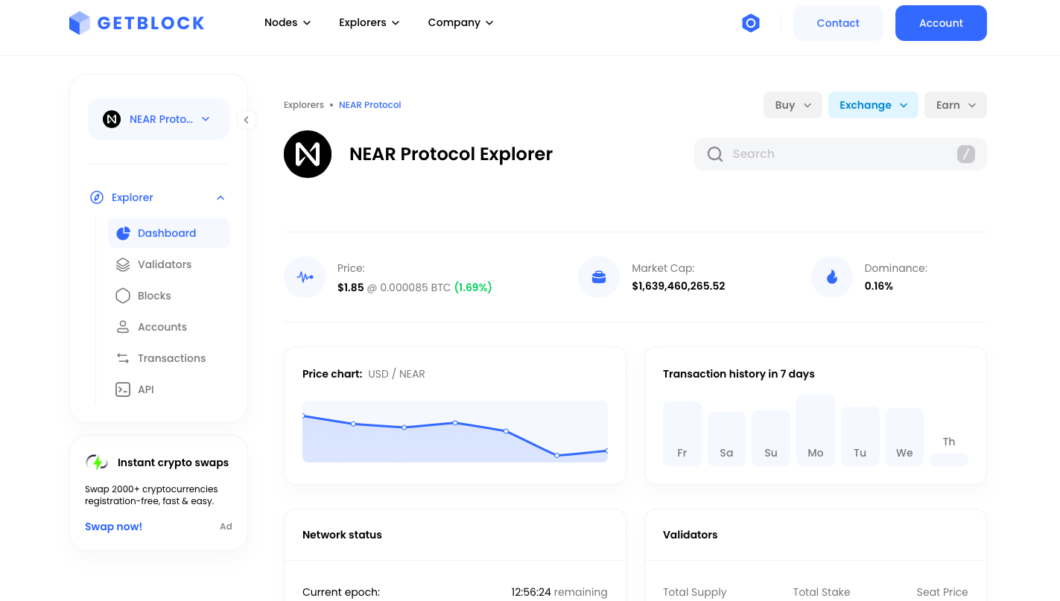Open the NEAR Protocol network selector
Screen dimensions: 1060x601
click(x=159, y=119)
